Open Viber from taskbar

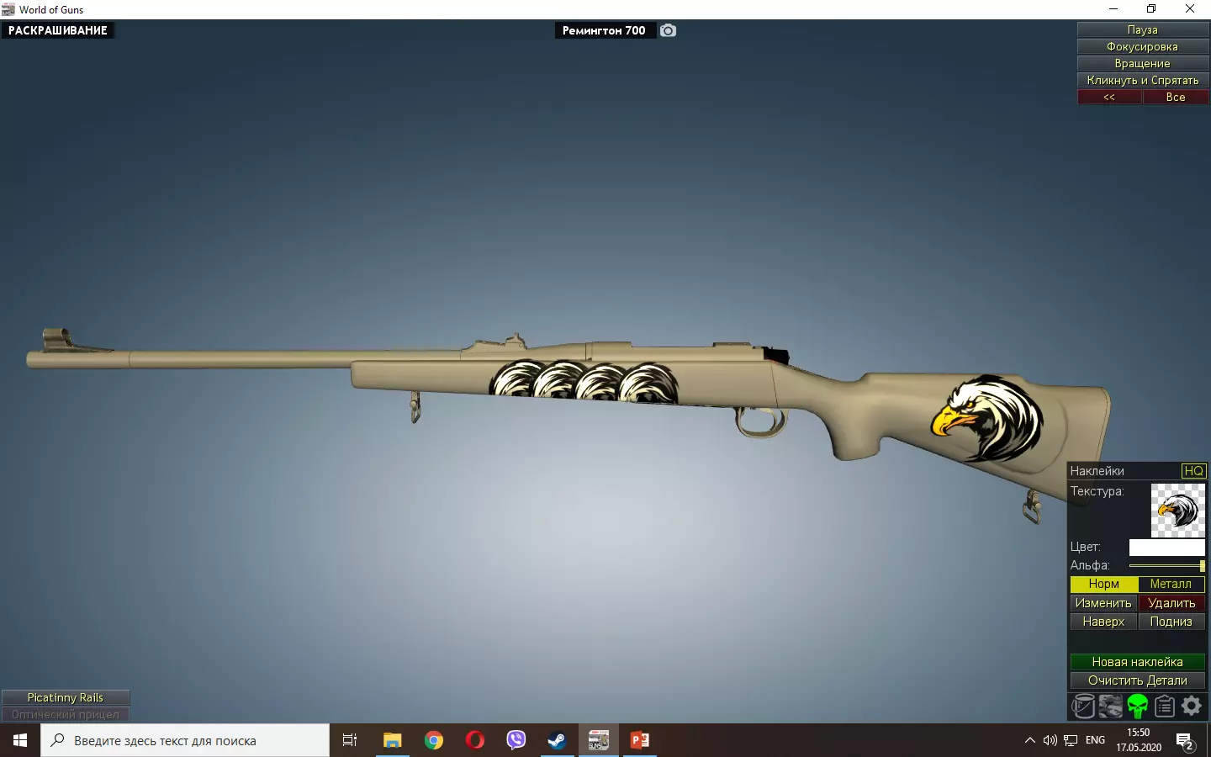point(516,740)
